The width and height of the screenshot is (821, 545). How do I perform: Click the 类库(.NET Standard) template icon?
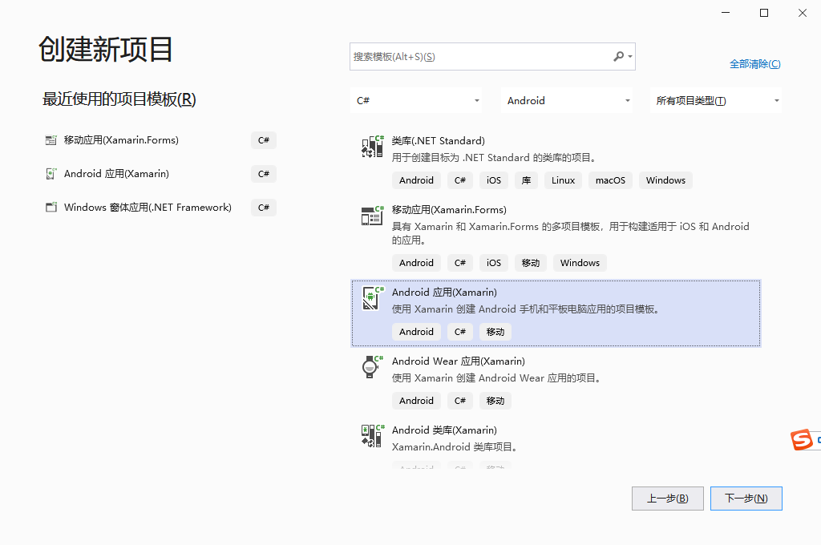[x=372, y=146]
